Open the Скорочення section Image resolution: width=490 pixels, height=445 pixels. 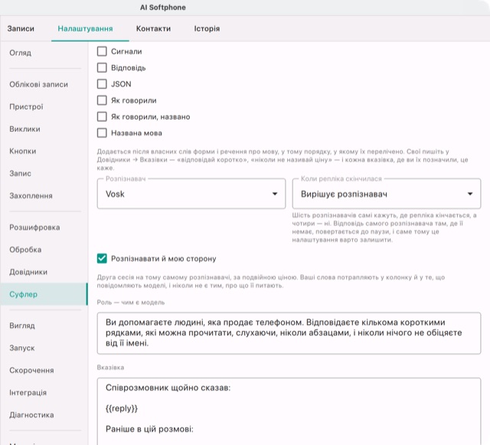[x=44, y=370]
